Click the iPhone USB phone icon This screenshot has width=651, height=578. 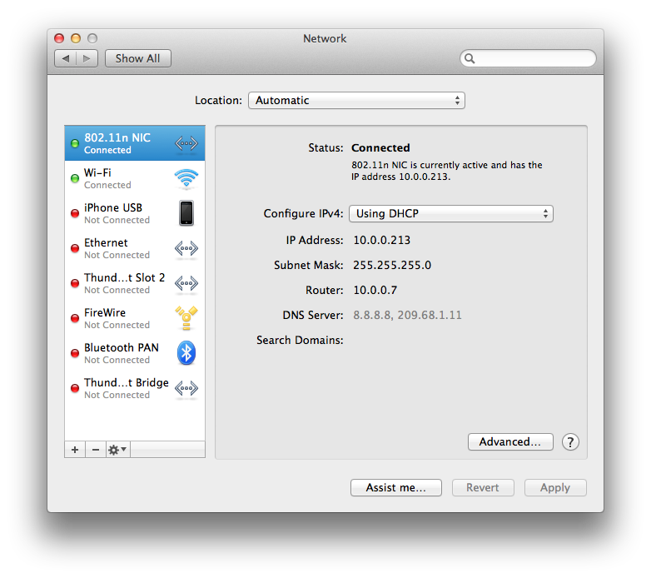[186, 213]
